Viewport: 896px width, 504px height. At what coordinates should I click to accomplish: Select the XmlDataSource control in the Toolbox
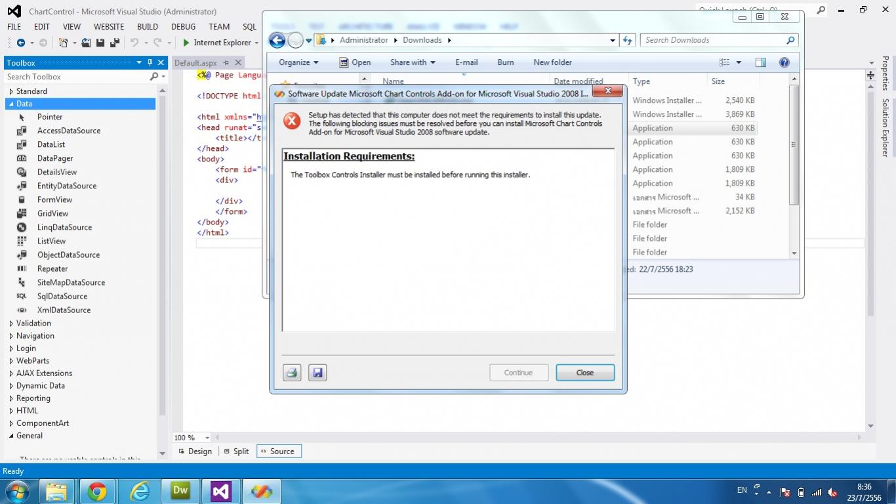(x=64, y=310)
